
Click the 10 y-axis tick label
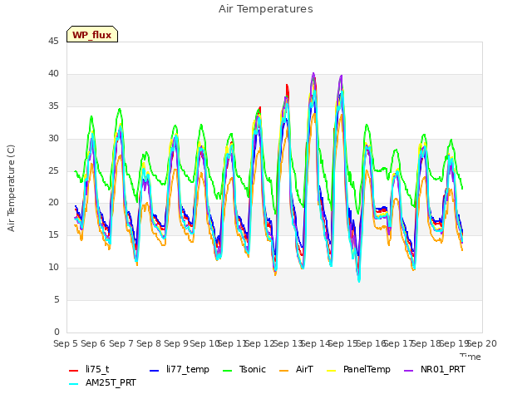[53, 267]
